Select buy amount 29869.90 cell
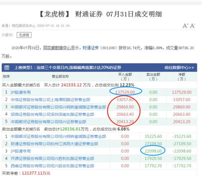 pyautogui.click(x=125, y=107)
